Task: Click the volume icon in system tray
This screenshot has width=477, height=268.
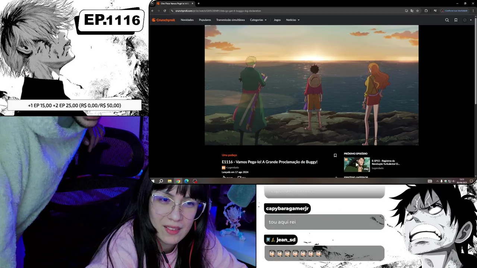Action: click(x=453, y=181)
